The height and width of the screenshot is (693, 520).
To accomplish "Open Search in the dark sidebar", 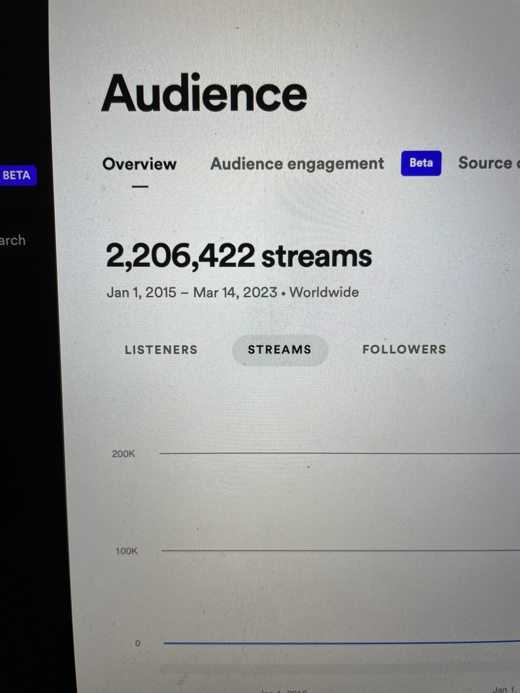I will coord(12,240).
